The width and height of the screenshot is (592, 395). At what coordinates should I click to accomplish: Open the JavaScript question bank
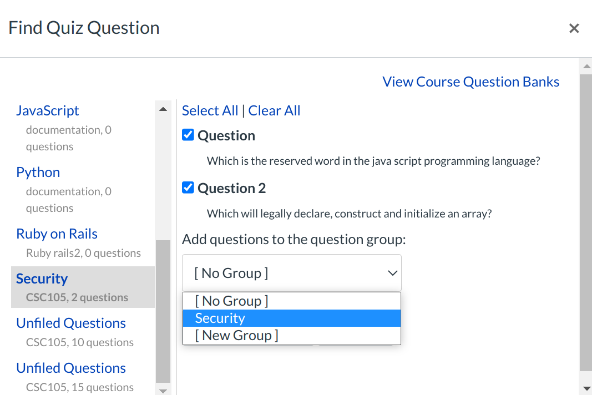click(48, 110)
